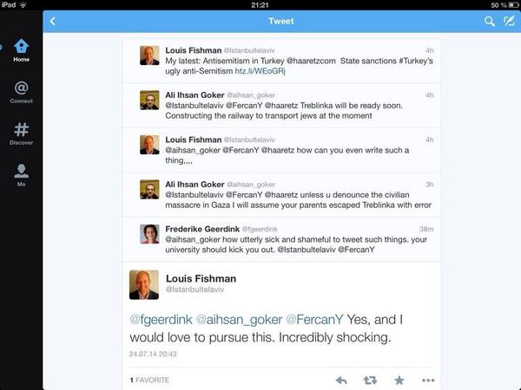This screenshot has width=521, height=390.
Task: Favorite the main tweet with star
Action: coord(399,380)
